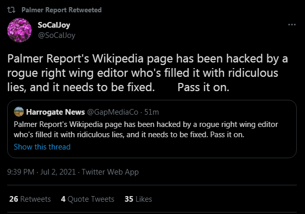View the 4 Quote Tweets list
The width and height of the screenshot is (305, 214).
click(88, 199)
